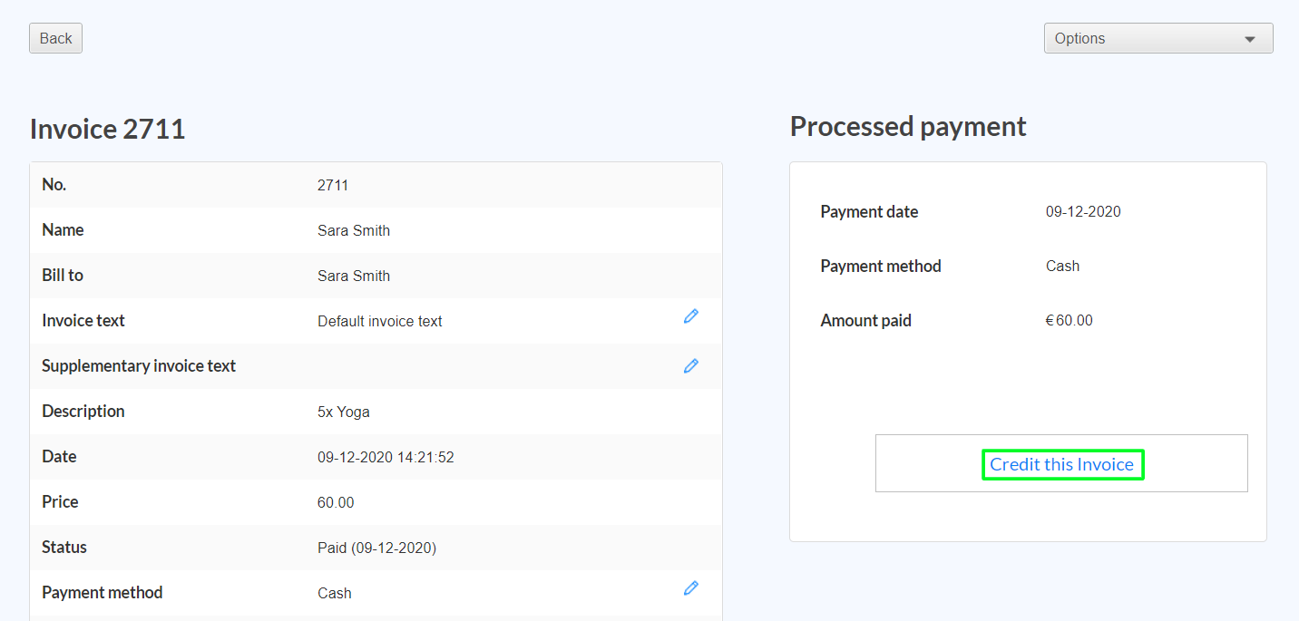
Task: Click the Credit this Invoice link
Action: coord(1062,464)
